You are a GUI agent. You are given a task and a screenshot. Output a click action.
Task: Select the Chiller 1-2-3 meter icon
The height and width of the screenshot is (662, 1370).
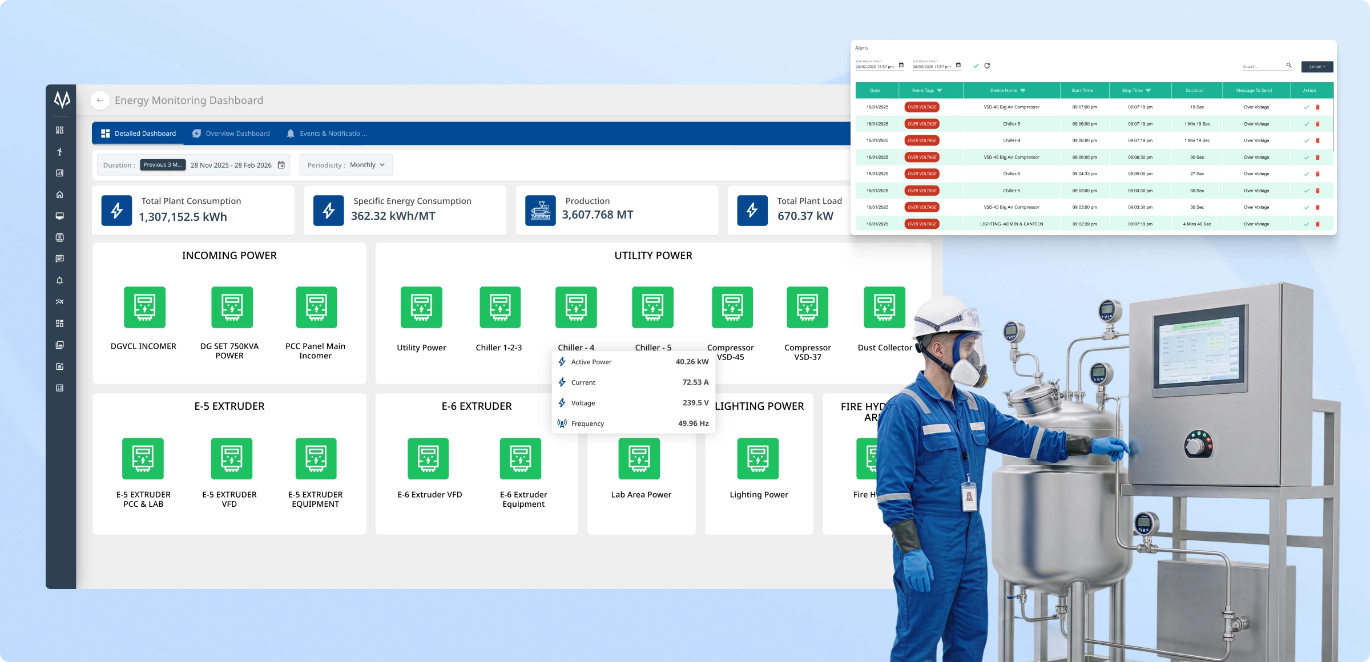click(x=499, y=307)
